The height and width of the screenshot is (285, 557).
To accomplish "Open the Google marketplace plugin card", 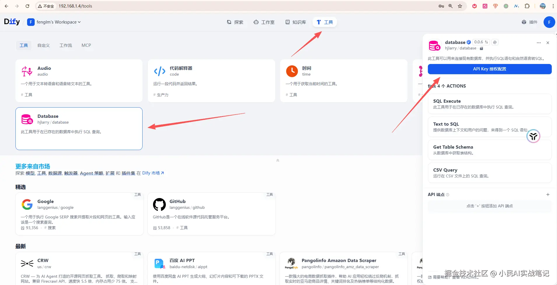I will click(x=79, y=214).
